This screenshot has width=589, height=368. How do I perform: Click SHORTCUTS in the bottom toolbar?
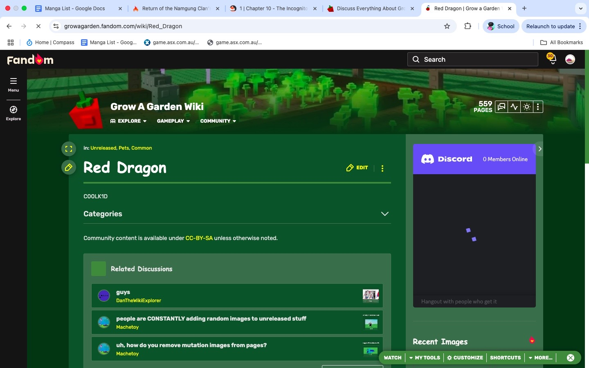click(x=506, y=358)
